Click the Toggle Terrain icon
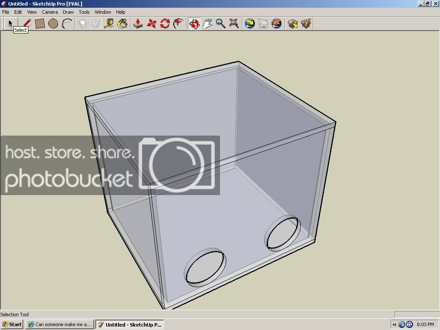This screenshot has height=330, width=440. click(263, 24)
